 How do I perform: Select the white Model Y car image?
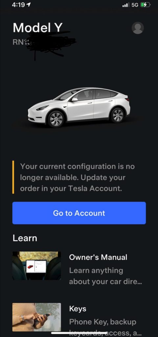[x=79, y=108]
